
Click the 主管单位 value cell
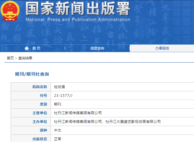click(x=122, y=113)
